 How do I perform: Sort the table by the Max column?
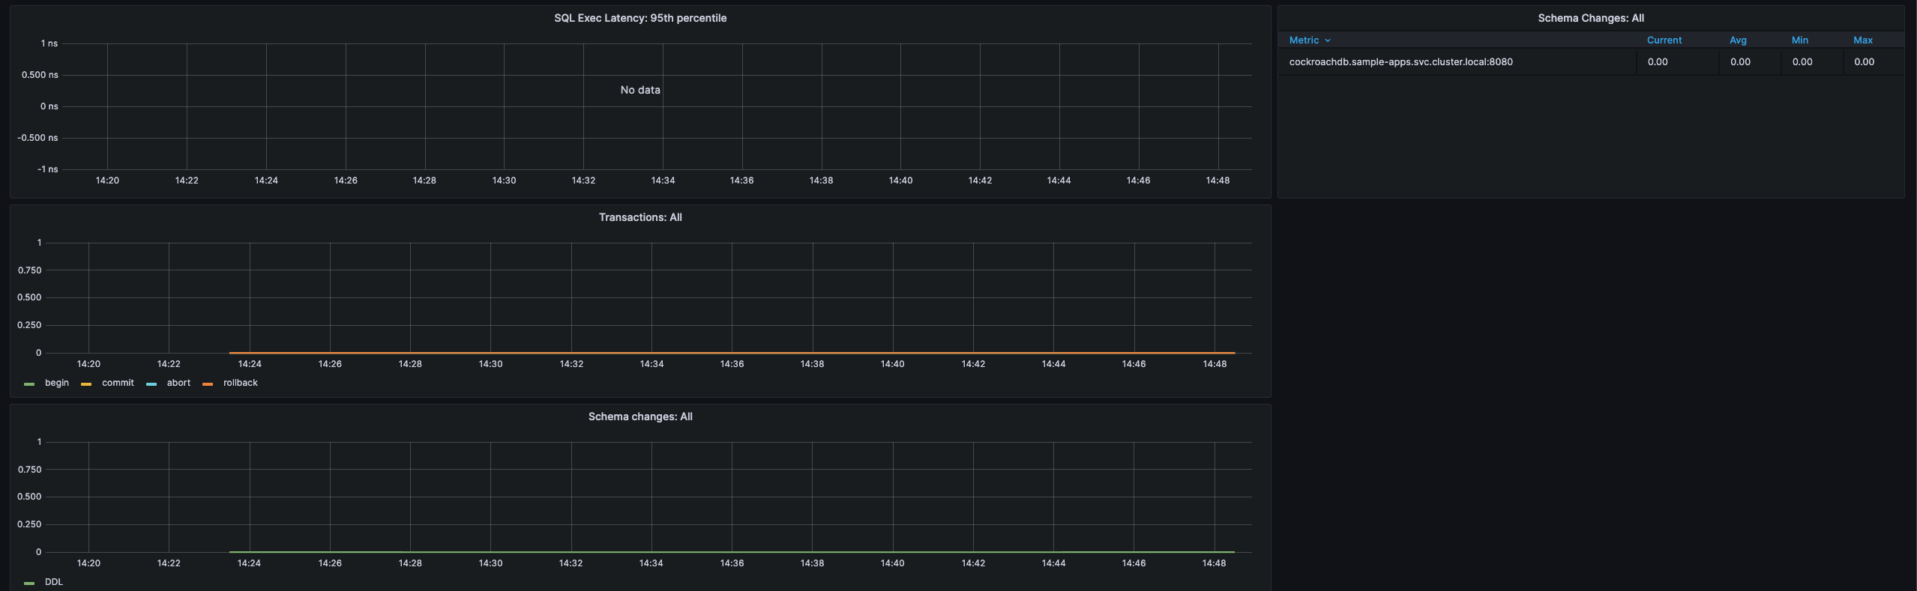(x=1862, y=40)
